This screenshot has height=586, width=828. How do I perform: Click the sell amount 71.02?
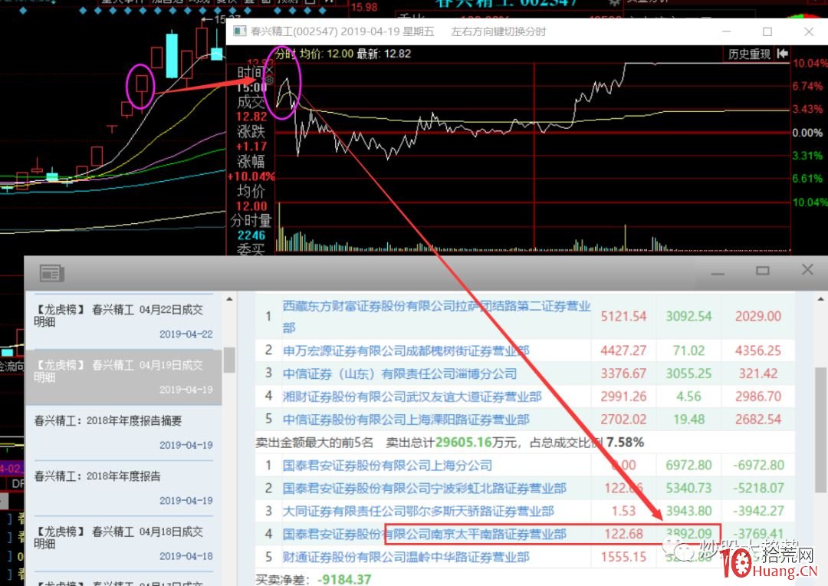[688, 351]
